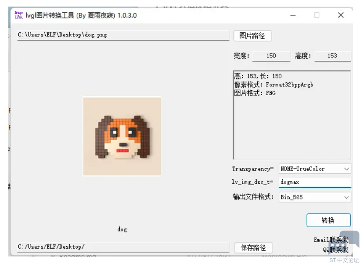Click the dog.png image path field

(x=123, y=35)
